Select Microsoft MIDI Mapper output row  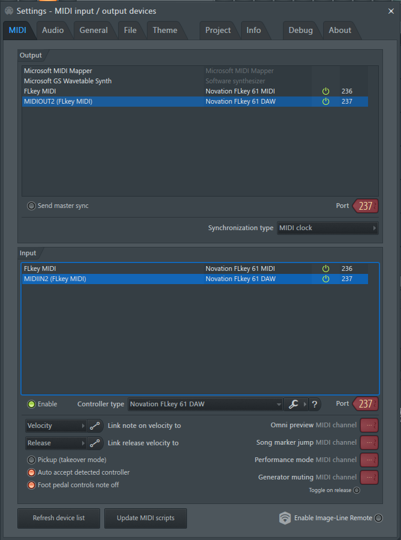[x=195, y=71]
